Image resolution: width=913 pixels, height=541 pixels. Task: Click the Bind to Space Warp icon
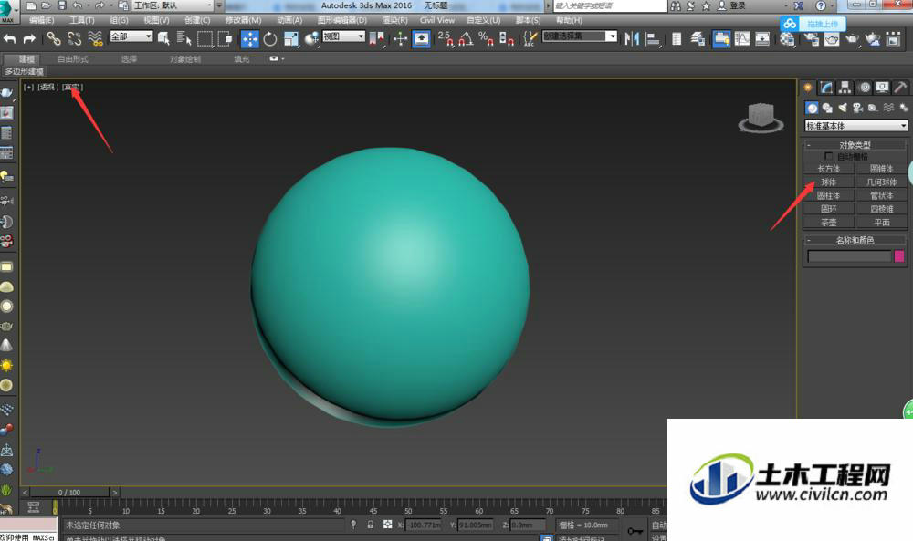95,39
